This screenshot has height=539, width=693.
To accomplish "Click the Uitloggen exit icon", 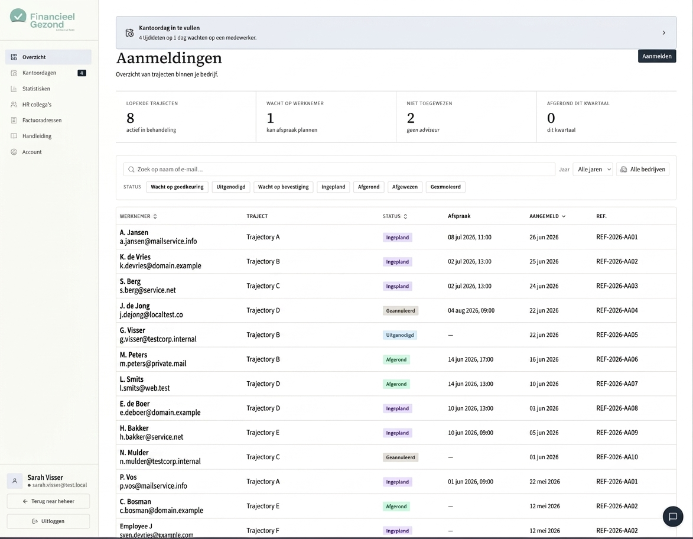I will pyautogui.click(x=35, y=521).
